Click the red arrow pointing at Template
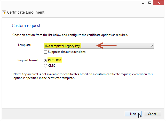 tap(107, 46)
